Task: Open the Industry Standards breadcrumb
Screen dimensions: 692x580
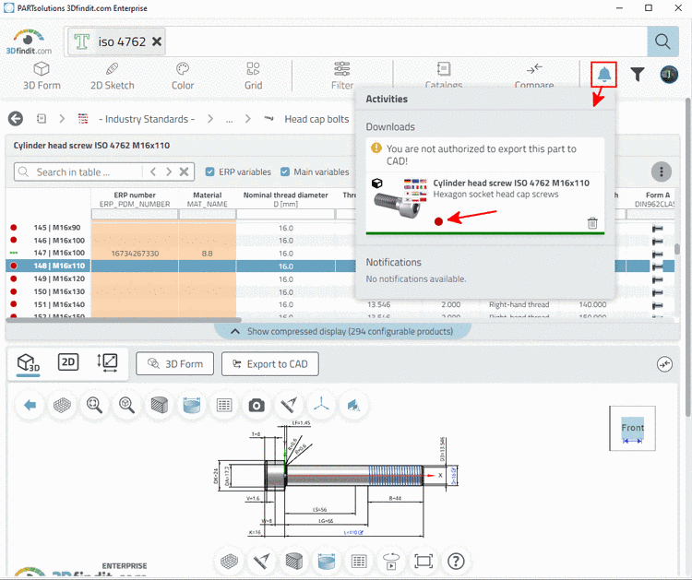Action: [147, 119]
